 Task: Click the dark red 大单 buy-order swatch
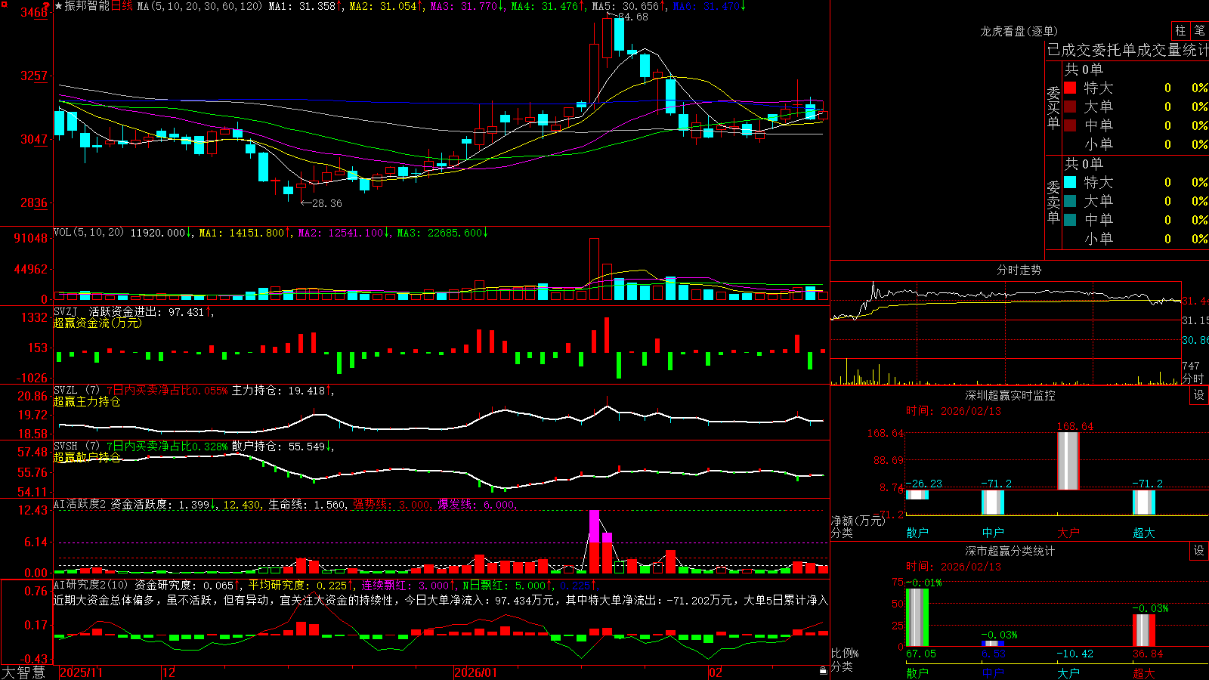1070,107
